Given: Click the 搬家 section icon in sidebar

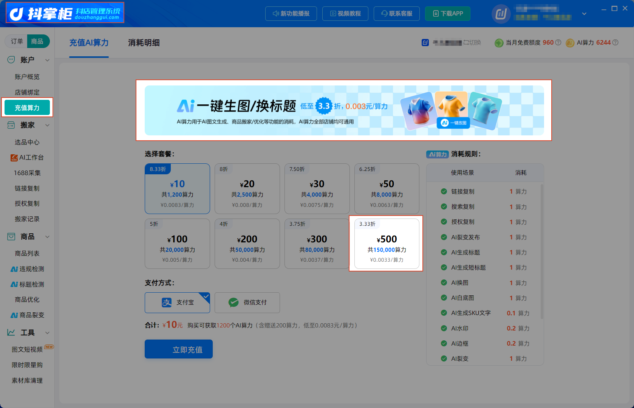Looking at the screenshot, I should coord(11,125).
